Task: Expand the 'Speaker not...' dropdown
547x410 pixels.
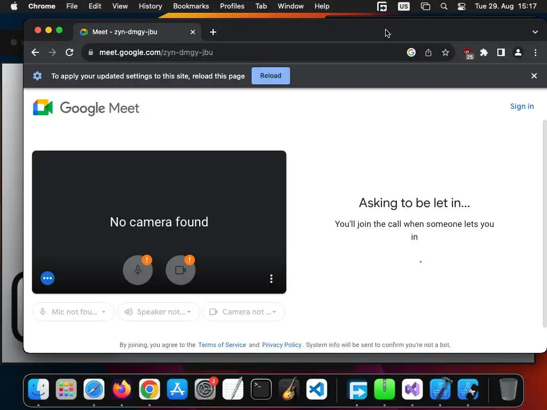Action: [159, 312]
